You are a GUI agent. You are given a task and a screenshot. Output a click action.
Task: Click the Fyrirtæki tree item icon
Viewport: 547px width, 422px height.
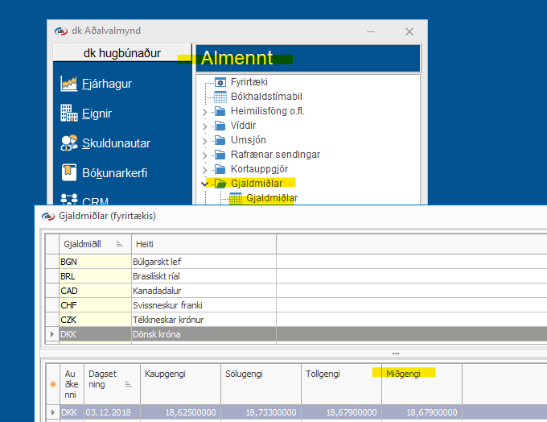coord(220,82)
